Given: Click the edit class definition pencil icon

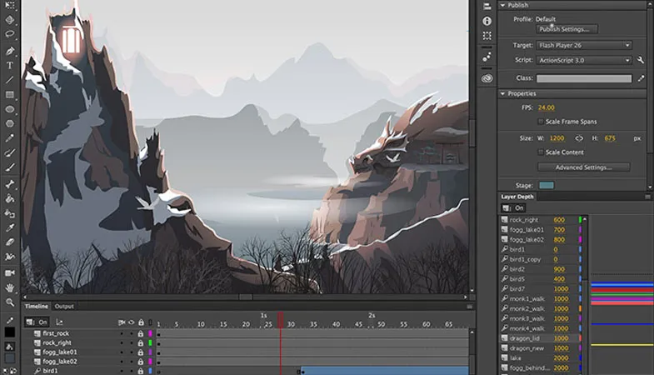Looking at the screenshot, I should (x=640, y=78).
